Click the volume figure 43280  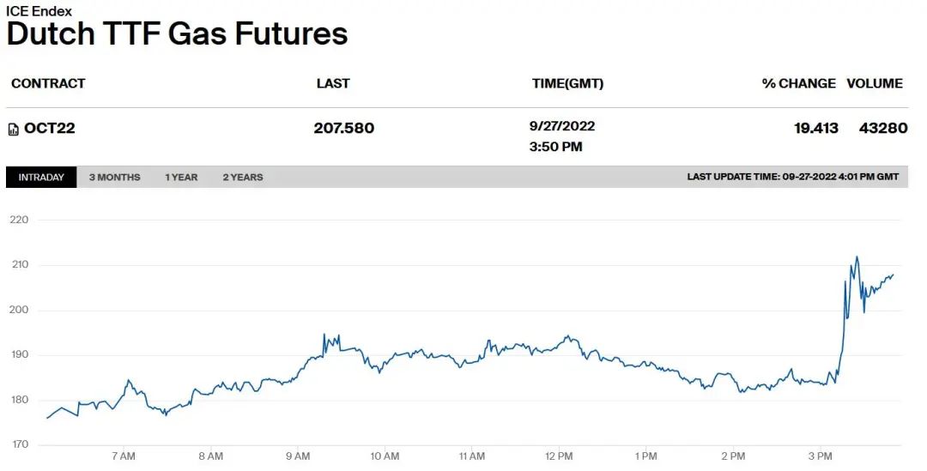(x=883, y=129)
